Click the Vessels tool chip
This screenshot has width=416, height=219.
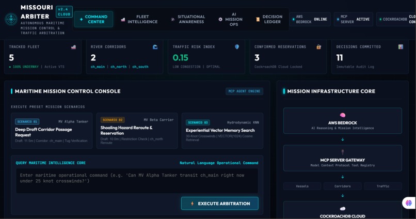pos(302,186)
